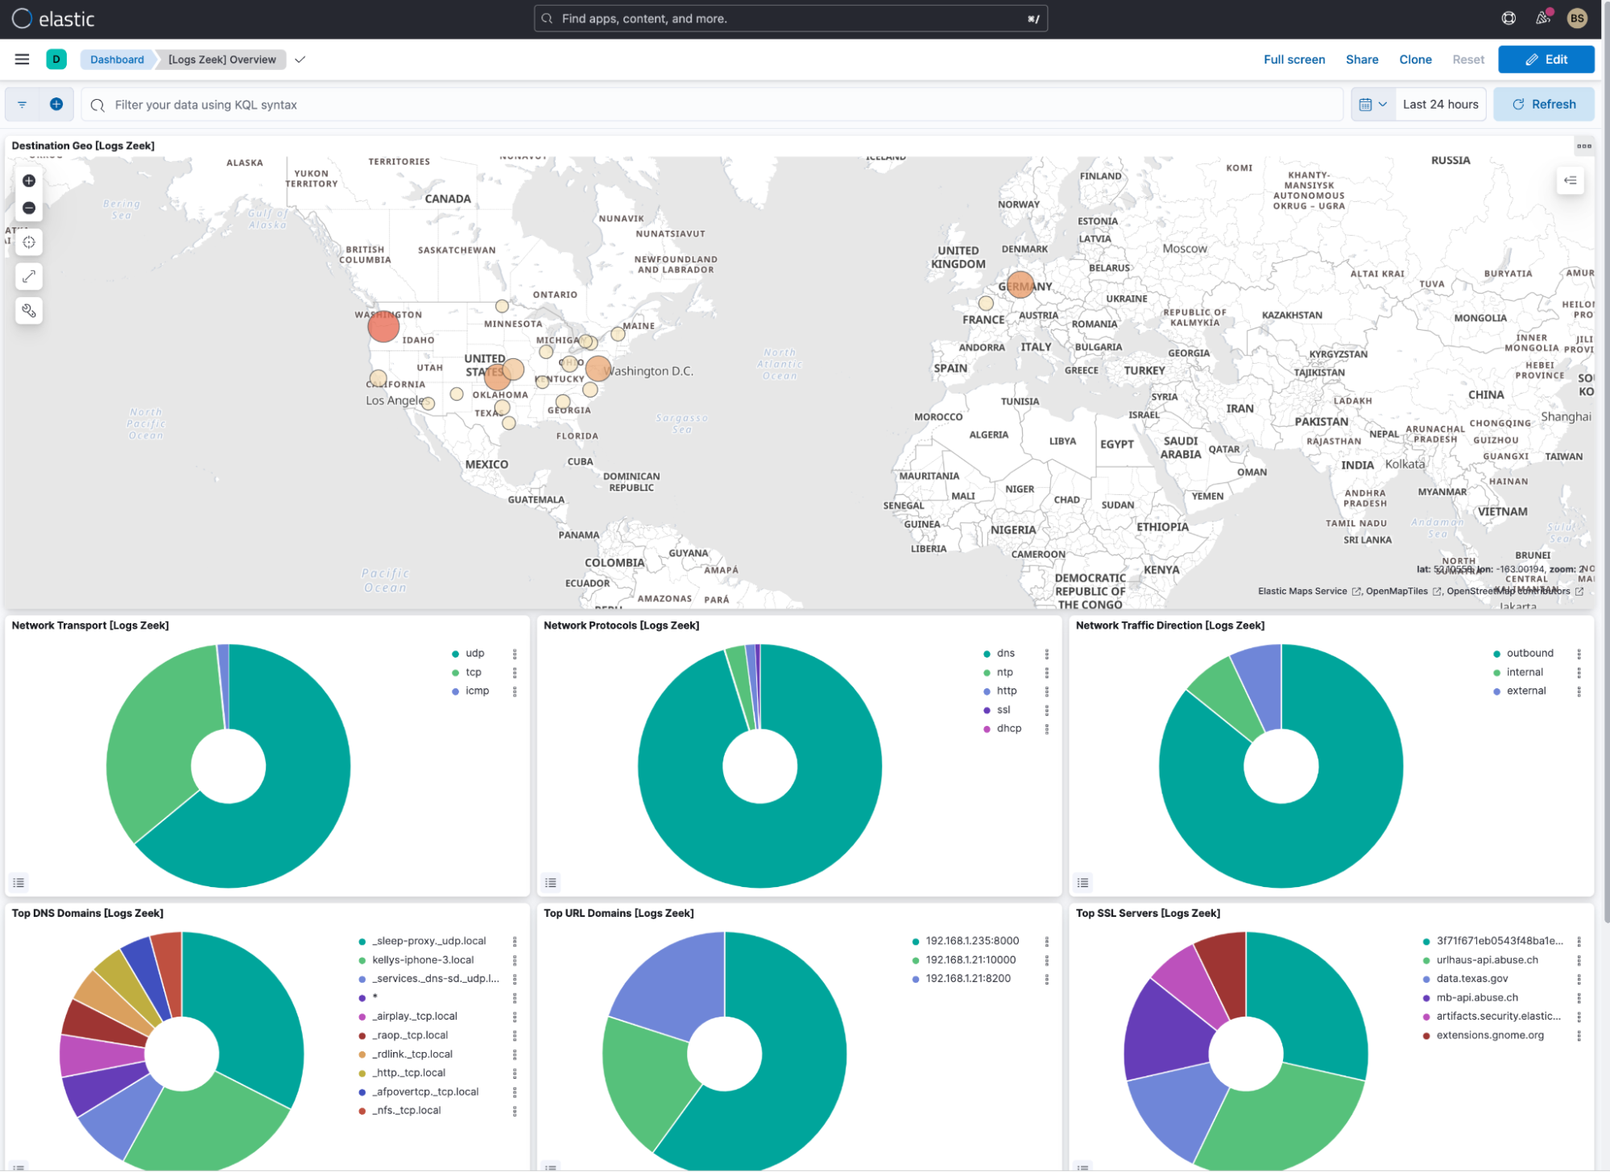Clone this dashboard

tap(1415, 60)
